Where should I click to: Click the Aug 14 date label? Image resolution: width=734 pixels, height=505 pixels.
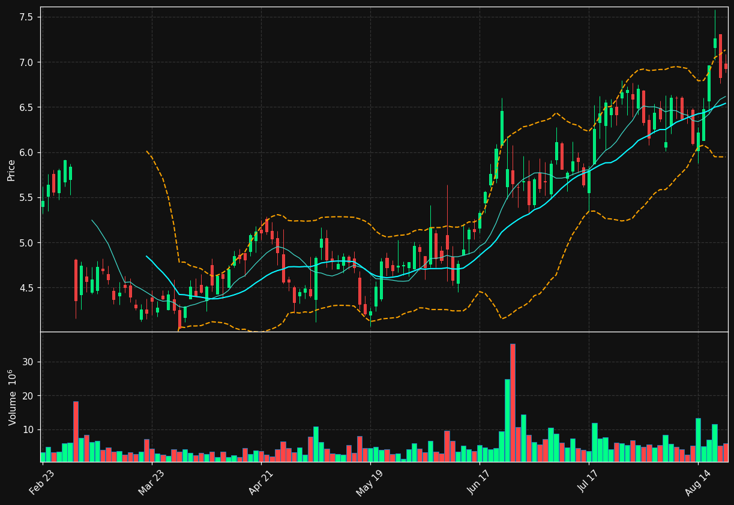697,483
